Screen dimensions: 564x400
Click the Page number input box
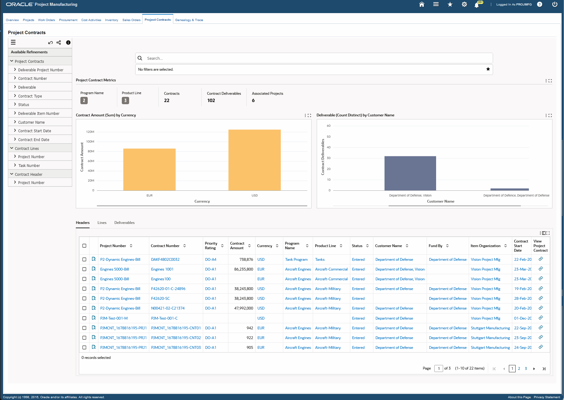click(439, 369)
